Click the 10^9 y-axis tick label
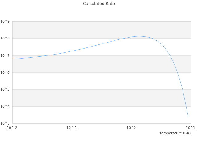The height and width of the screenshot is (148, 197). [5, 22]
